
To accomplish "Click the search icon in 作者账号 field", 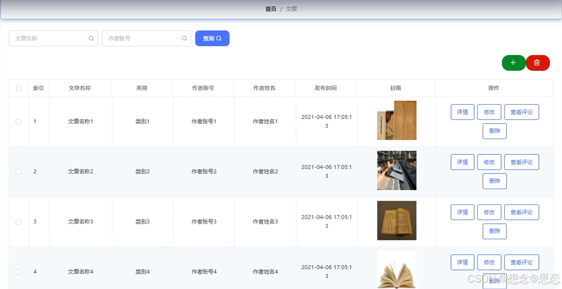I will 184,39.
